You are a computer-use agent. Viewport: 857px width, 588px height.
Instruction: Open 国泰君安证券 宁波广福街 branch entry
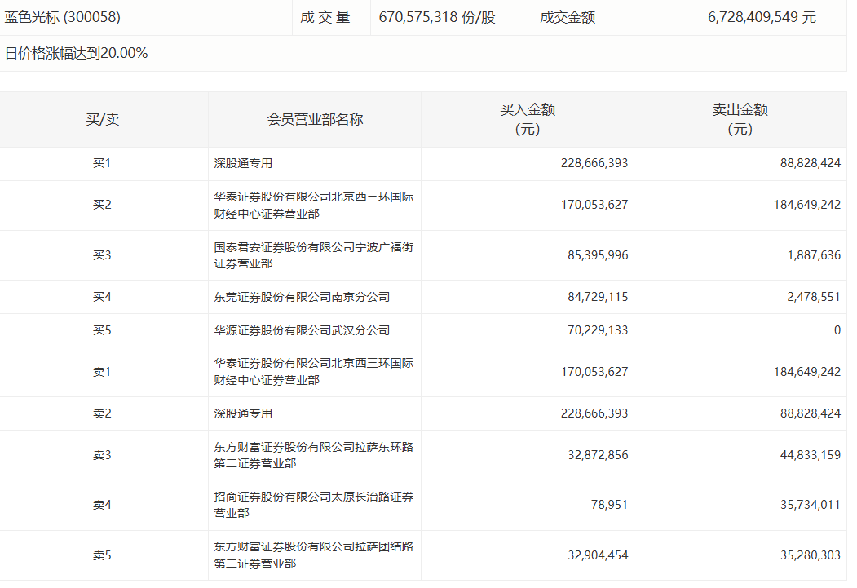313,255
